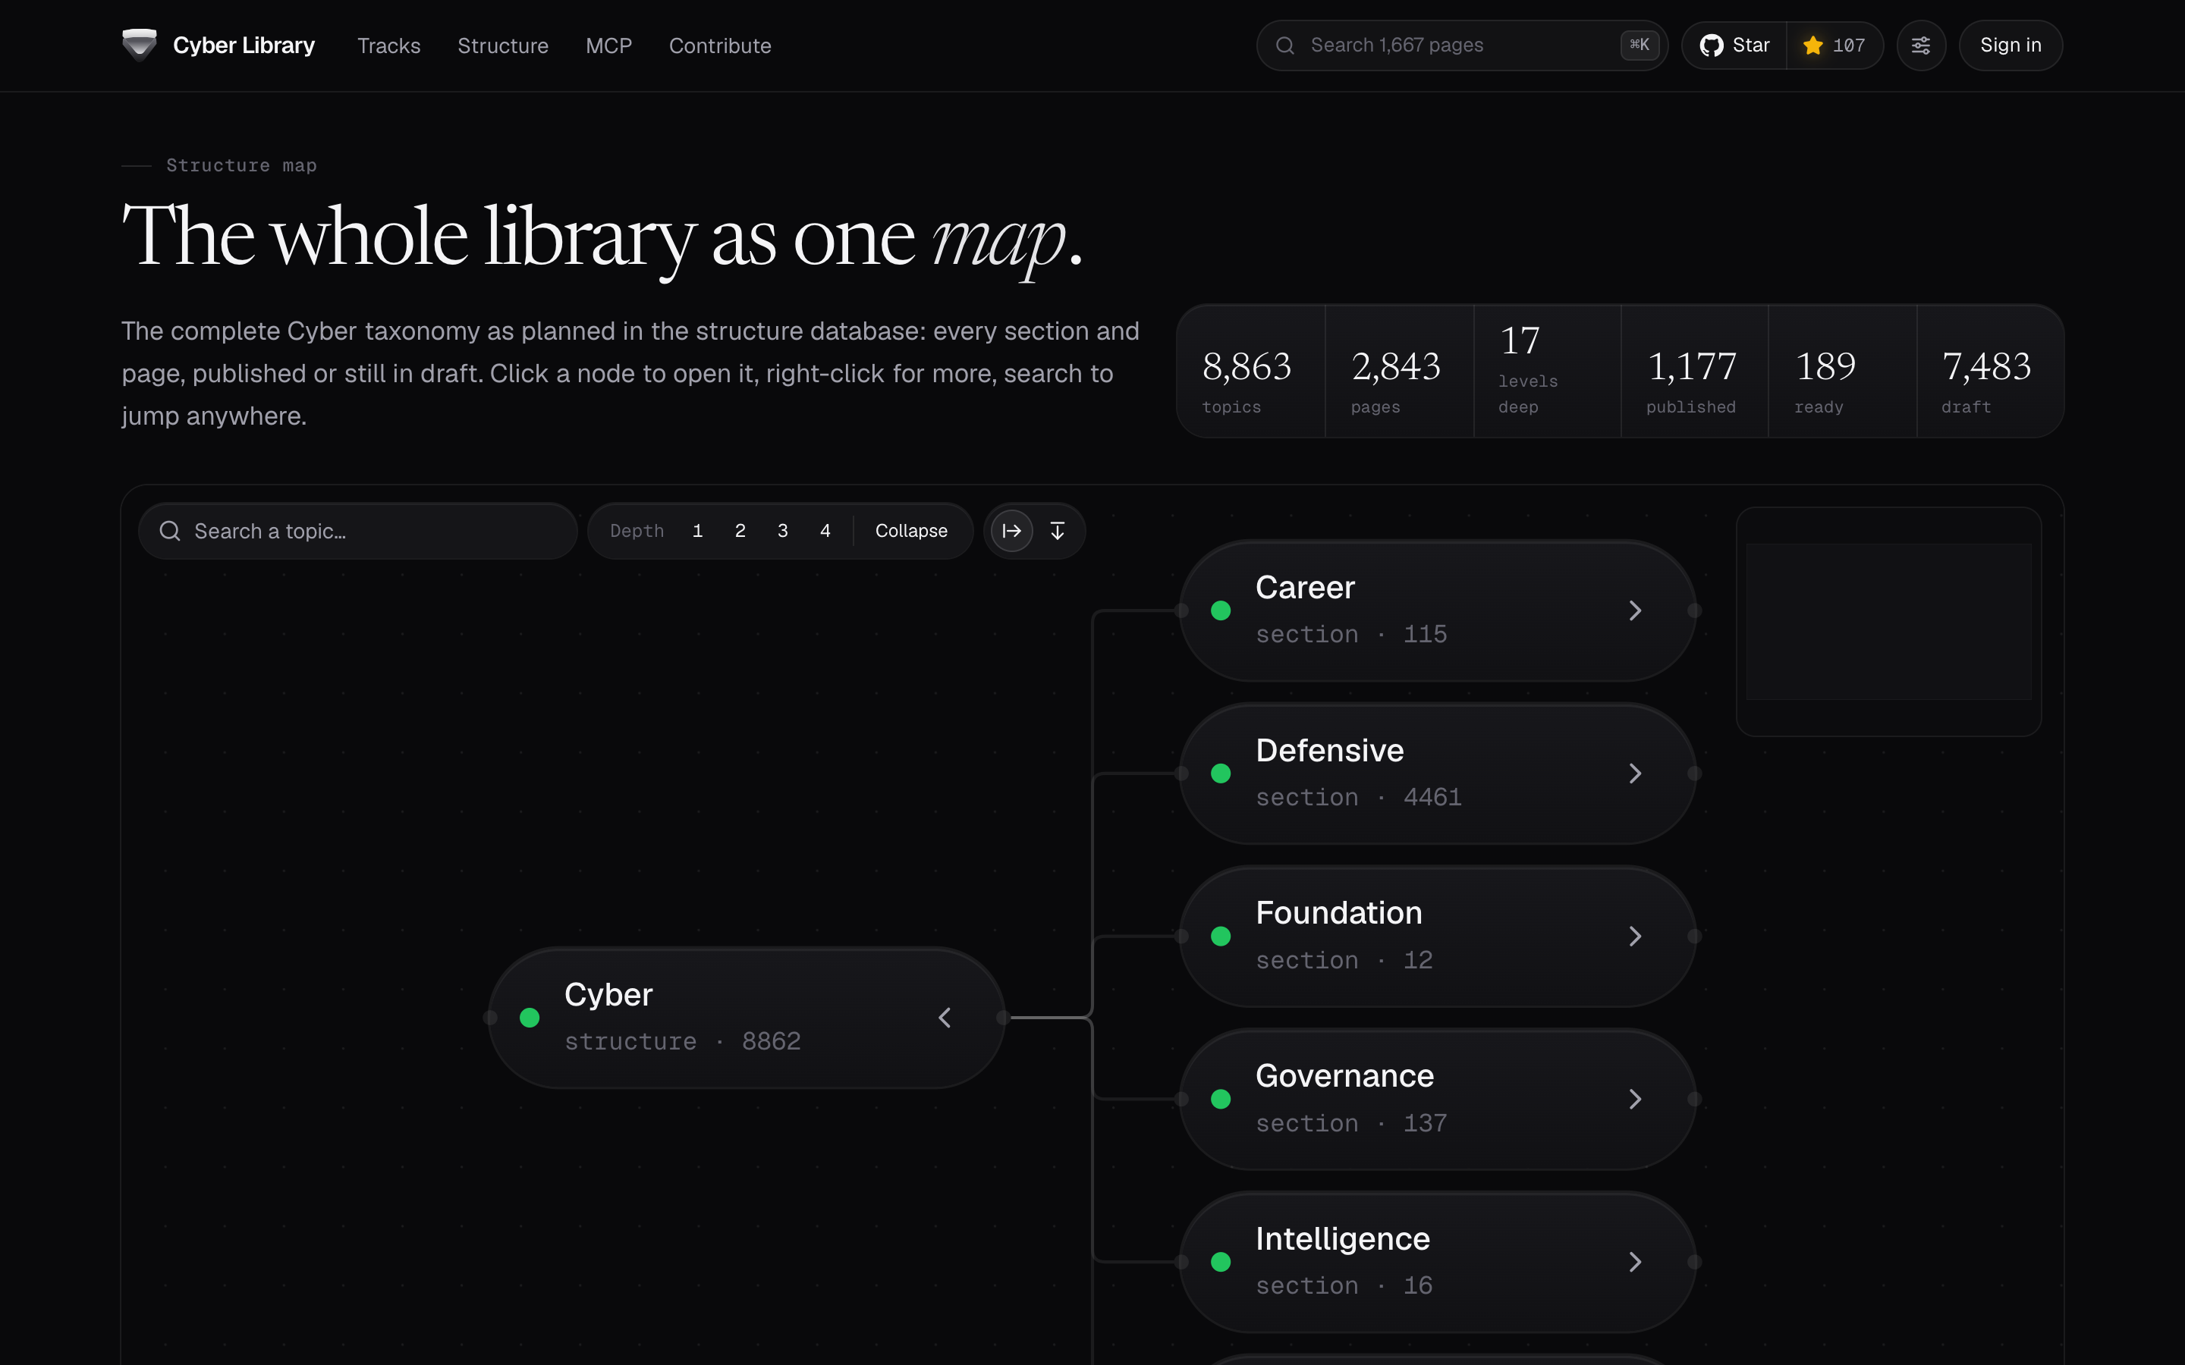Focus the Search 1,667 pages field
Screen dimensions: 2185x1365
[x=1462, y=45]
